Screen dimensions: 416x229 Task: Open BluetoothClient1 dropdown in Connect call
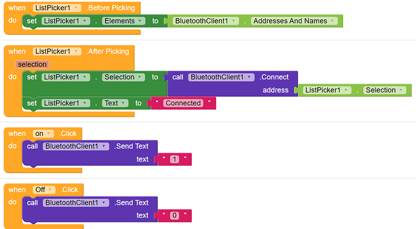click(221, 77)
